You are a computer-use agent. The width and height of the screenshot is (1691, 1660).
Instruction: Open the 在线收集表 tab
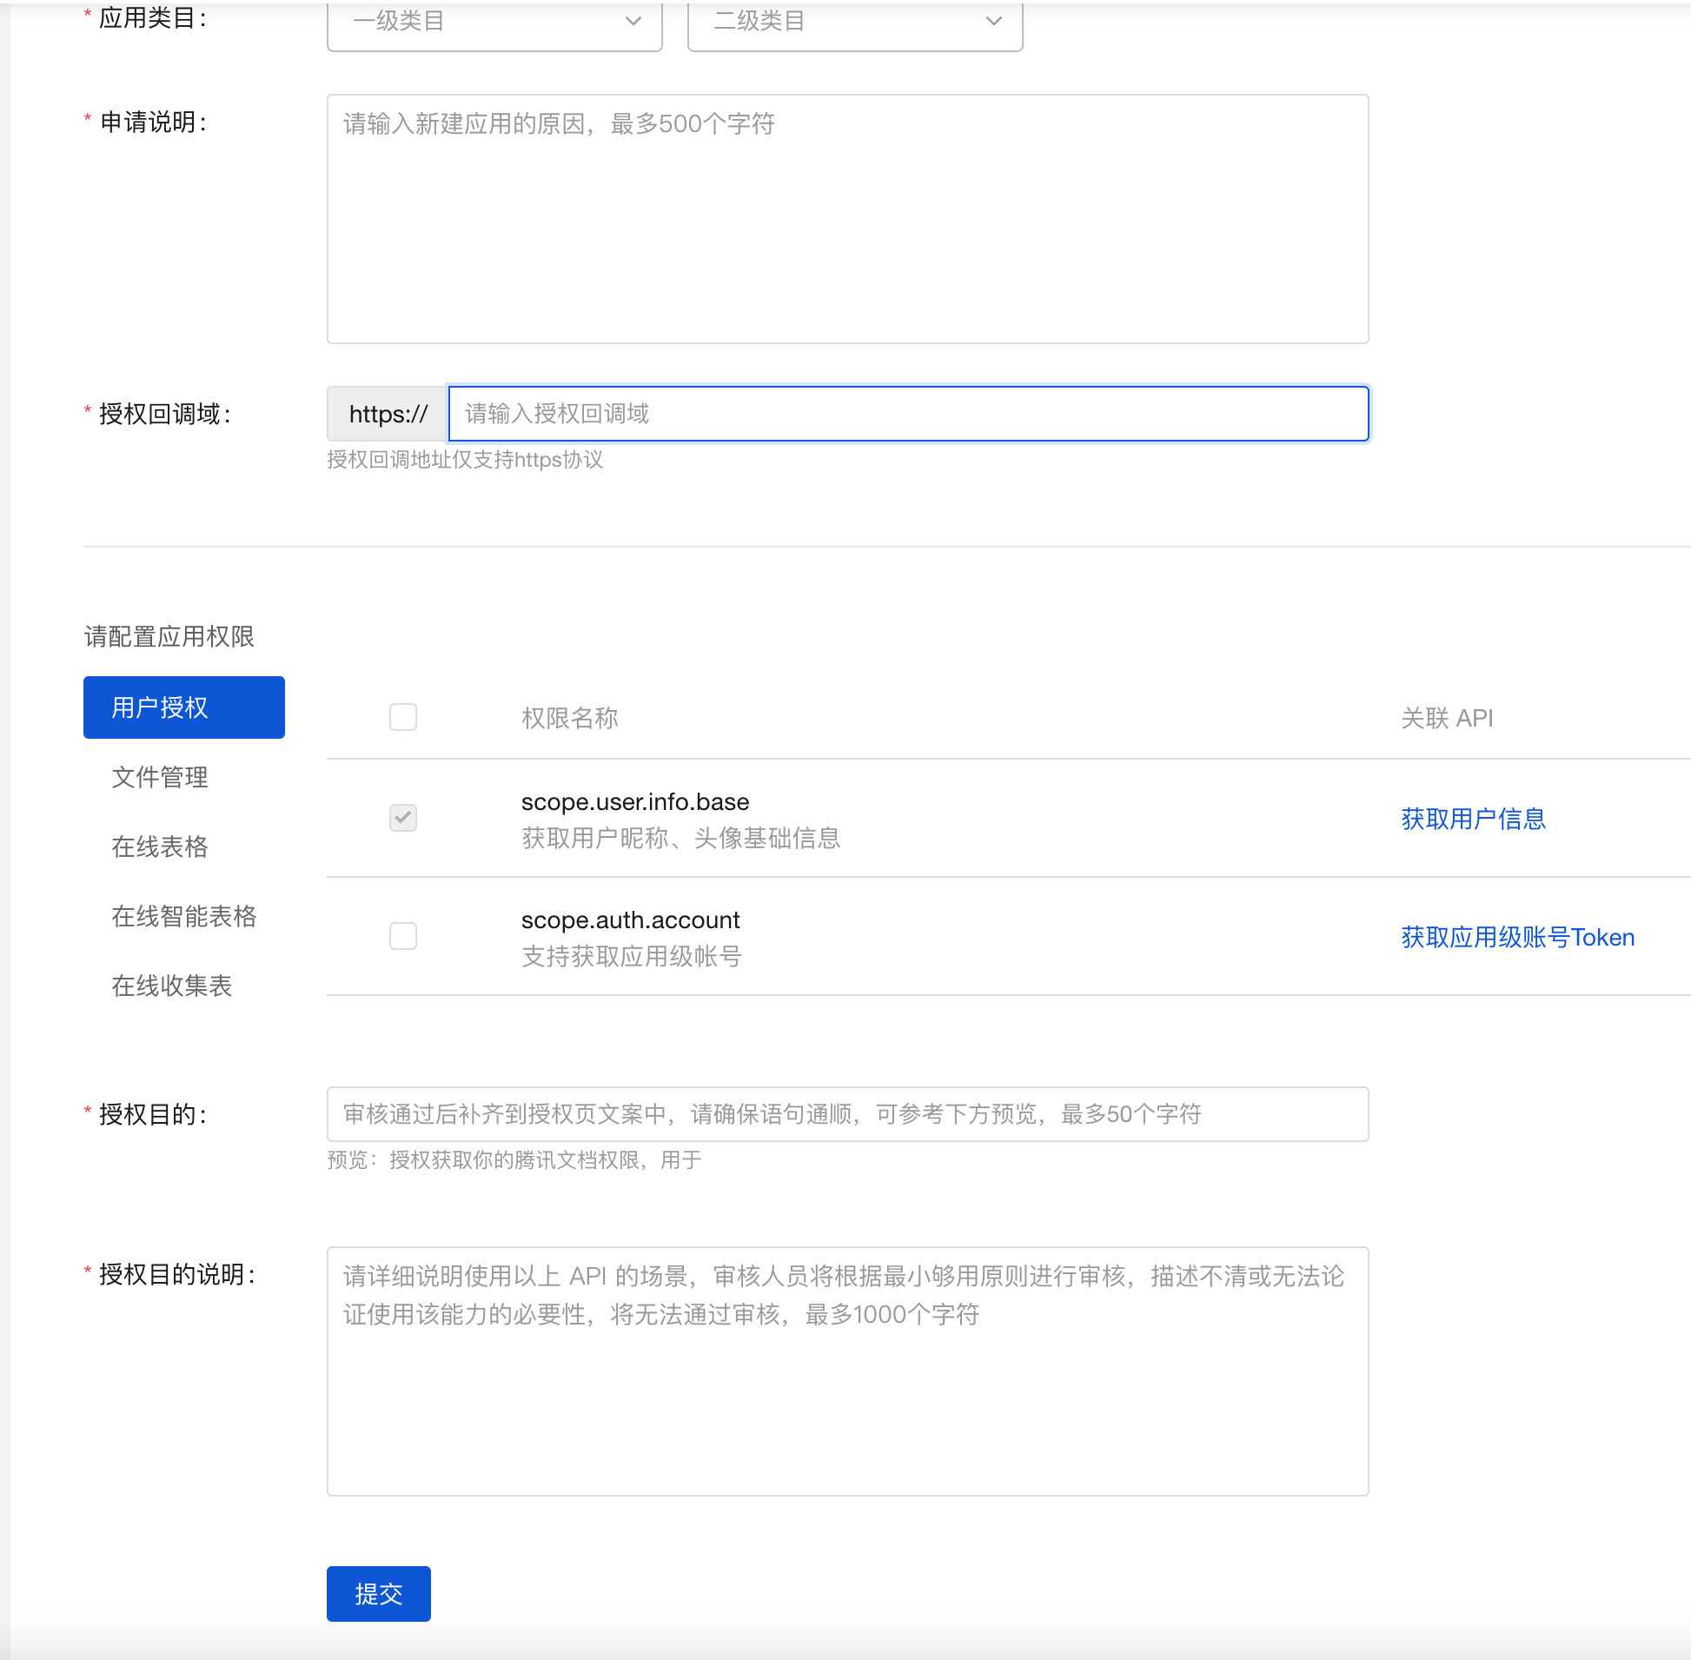[x=172, y=986]
